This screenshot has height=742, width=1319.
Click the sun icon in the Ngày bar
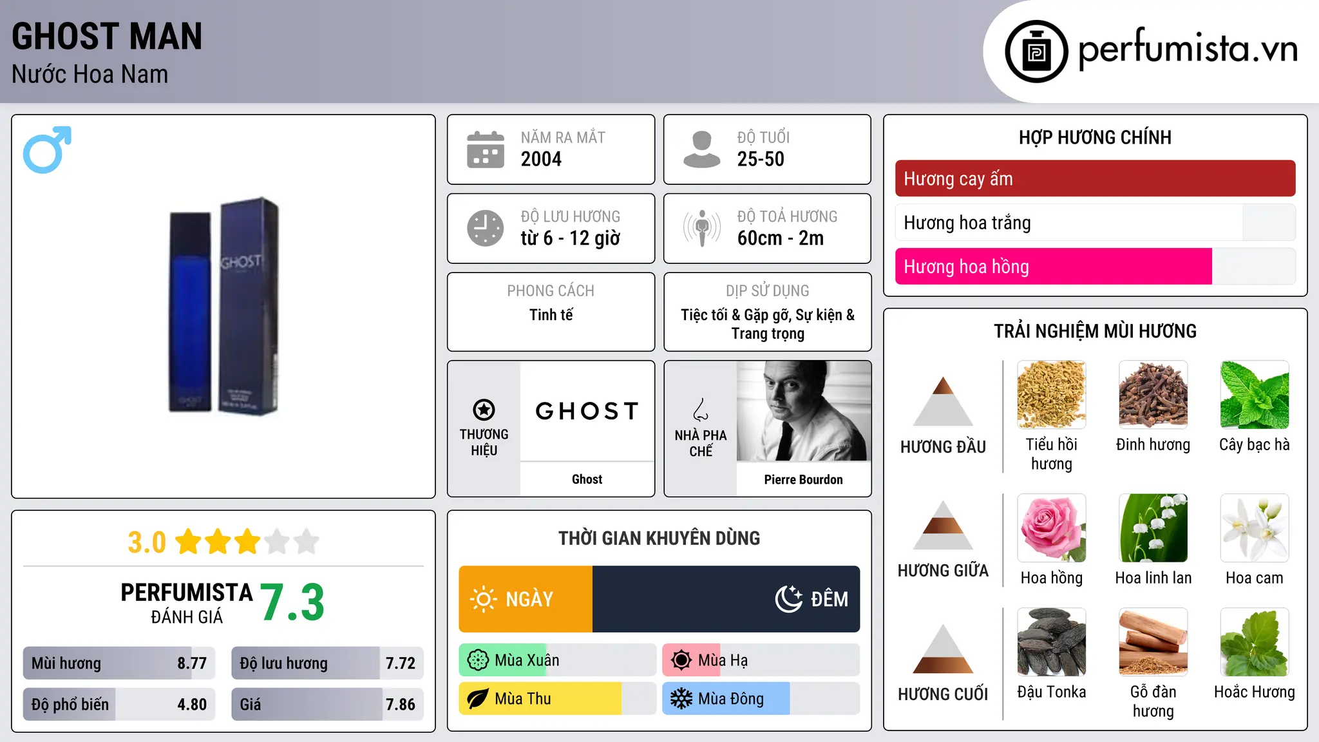483,599
